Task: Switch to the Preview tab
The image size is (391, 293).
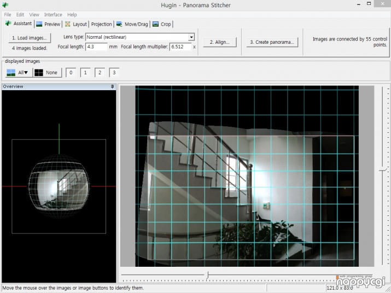Action: coord(48,24)
